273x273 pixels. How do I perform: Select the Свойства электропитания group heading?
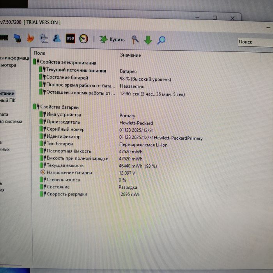(68, 62)
